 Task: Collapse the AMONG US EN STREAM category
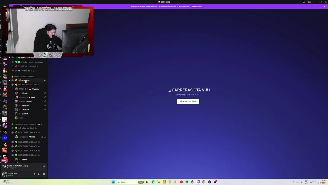tap(23, 77)
